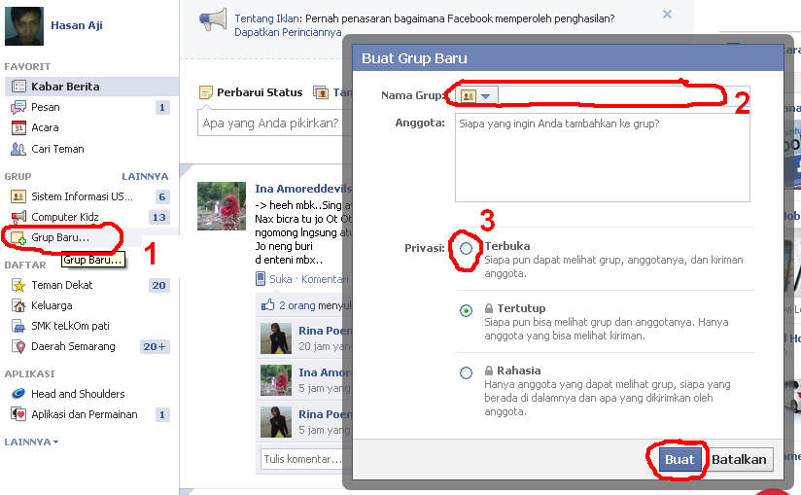Select the Rahasia privacy option
This screenshot has height=495, width=801.
[466, 372]
